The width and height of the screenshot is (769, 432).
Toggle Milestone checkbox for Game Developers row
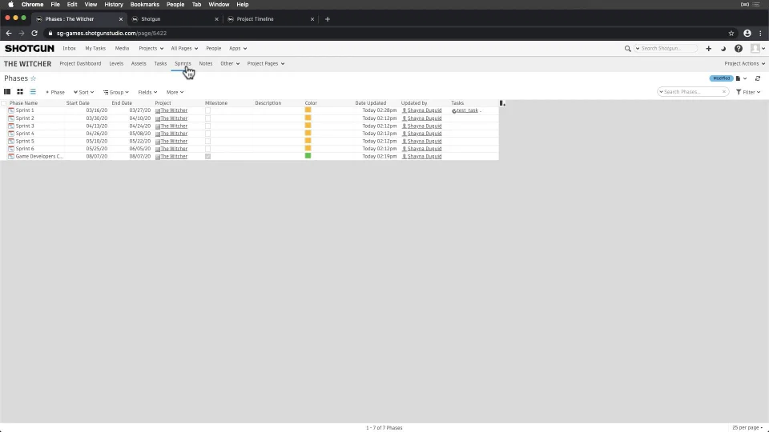[208, 157]
